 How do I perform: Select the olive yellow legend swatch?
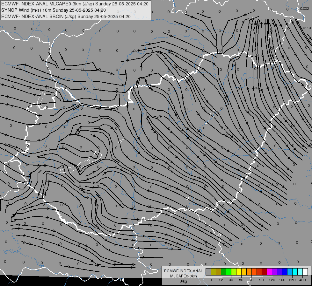pyautogui.click(x=213, y=272)
